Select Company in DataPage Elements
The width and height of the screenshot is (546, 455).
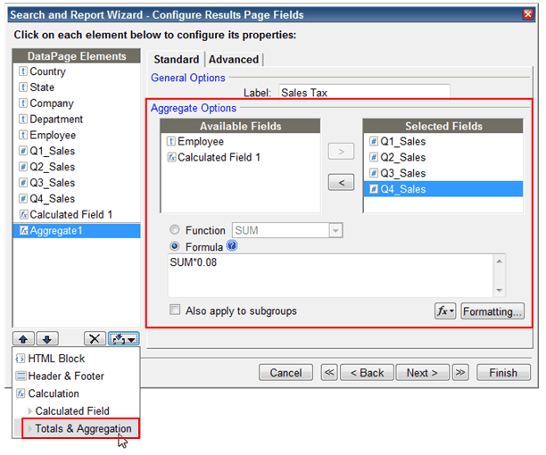coord(76,103)
